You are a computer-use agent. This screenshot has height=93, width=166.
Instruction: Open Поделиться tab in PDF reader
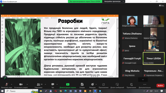click(x=40, y=18)
